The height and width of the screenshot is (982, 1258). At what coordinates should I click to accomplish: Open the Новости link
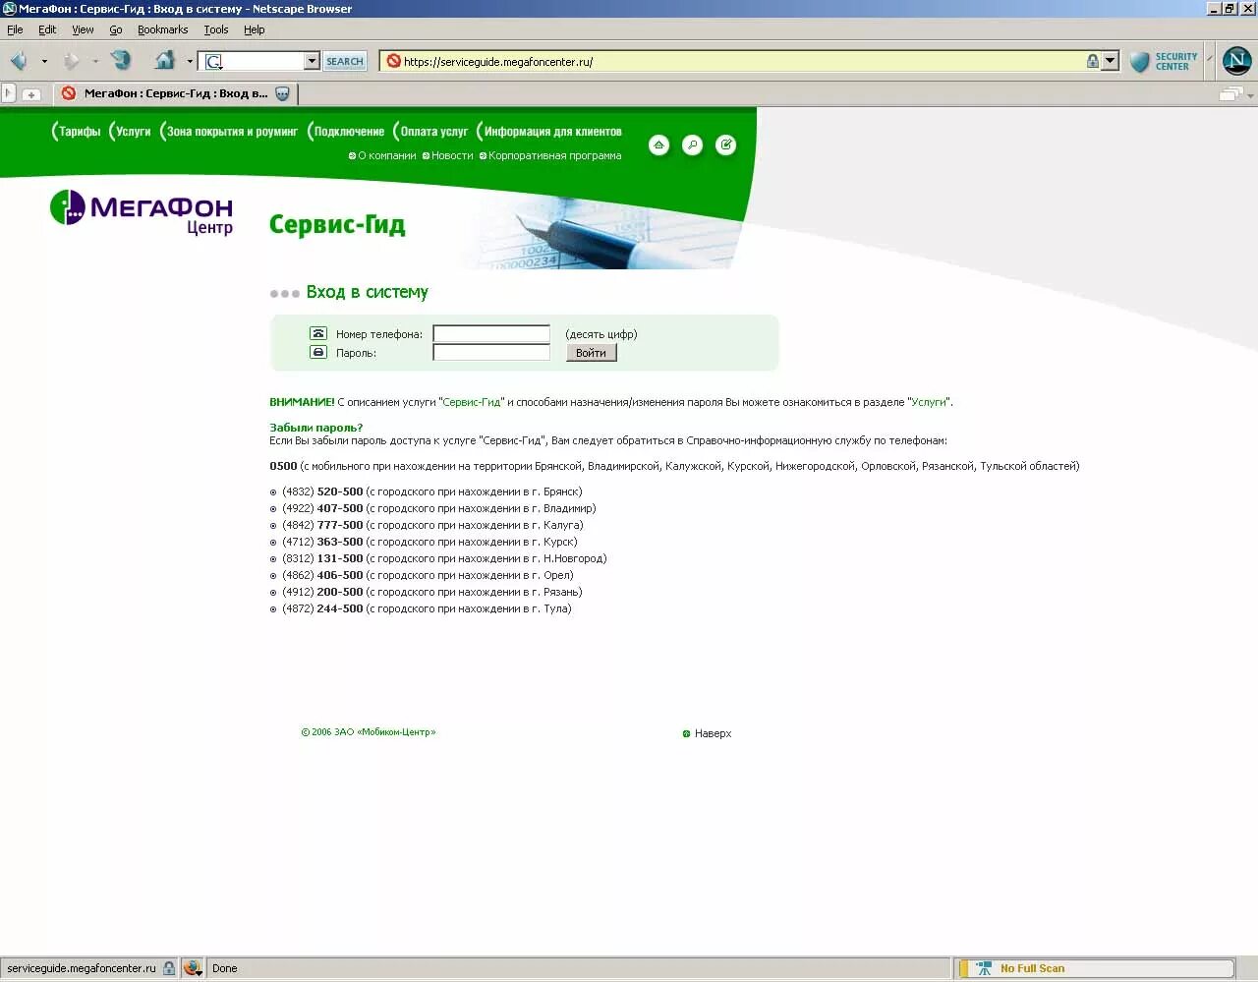(452, 155)
